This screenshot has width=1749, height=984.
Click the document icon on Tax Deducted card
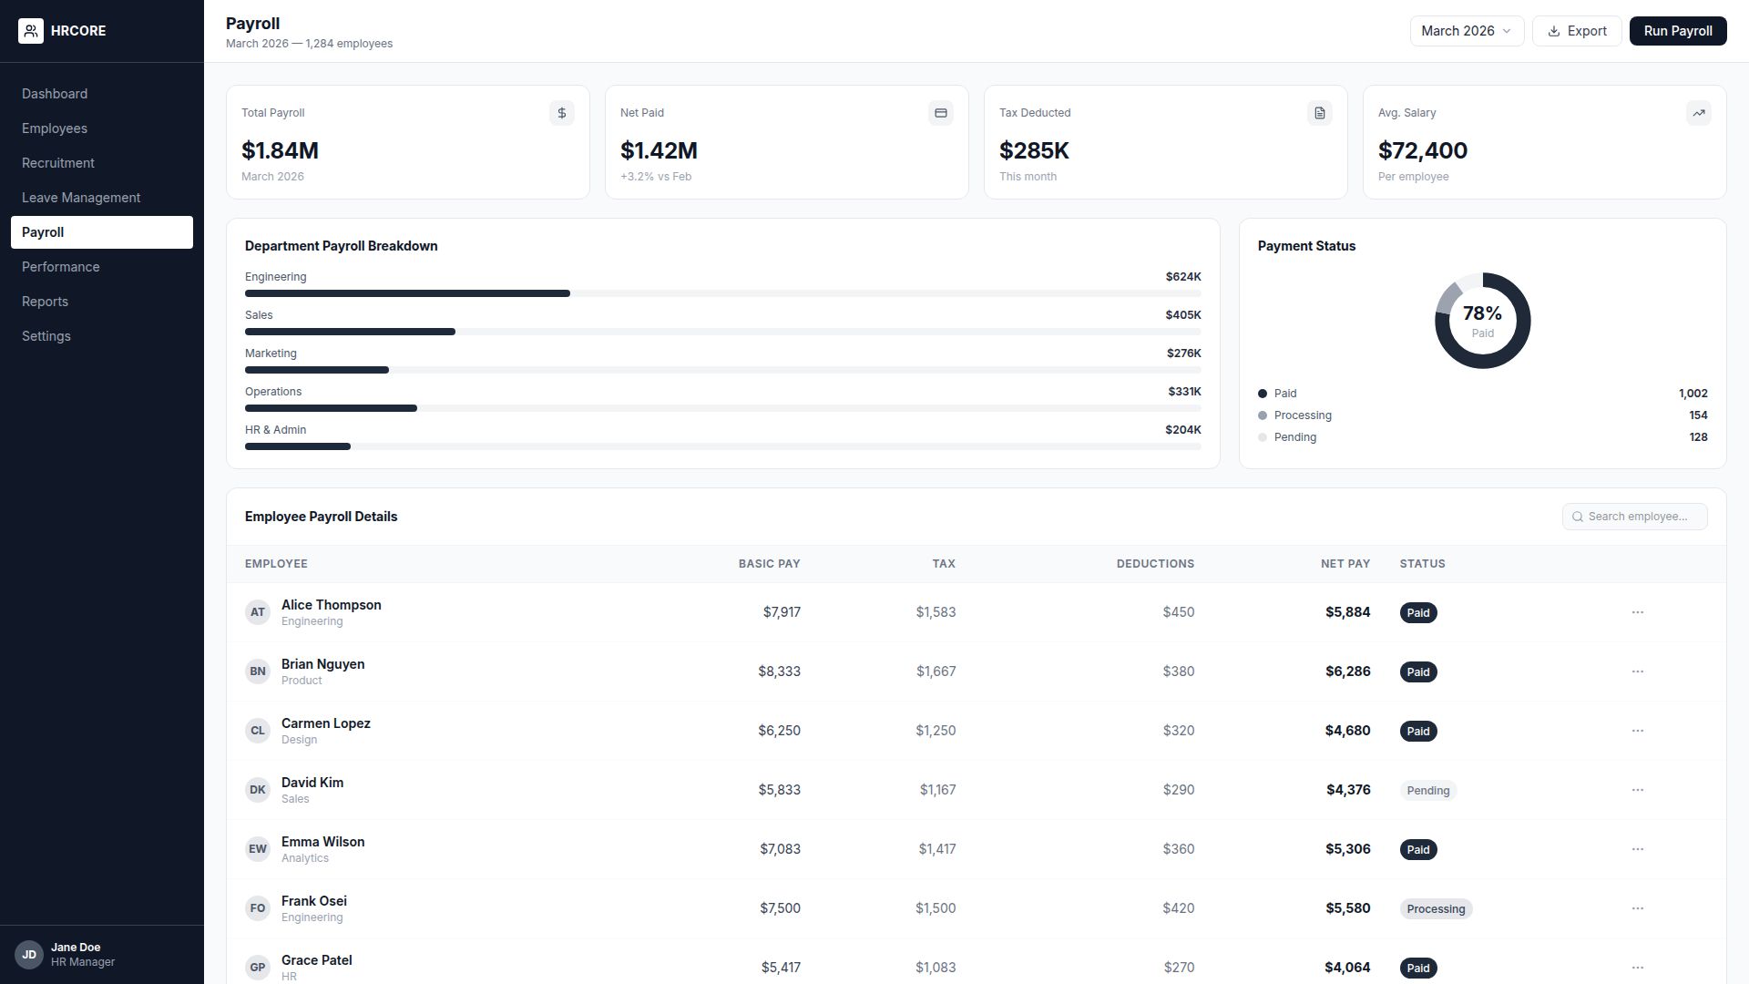(1320, 113)
